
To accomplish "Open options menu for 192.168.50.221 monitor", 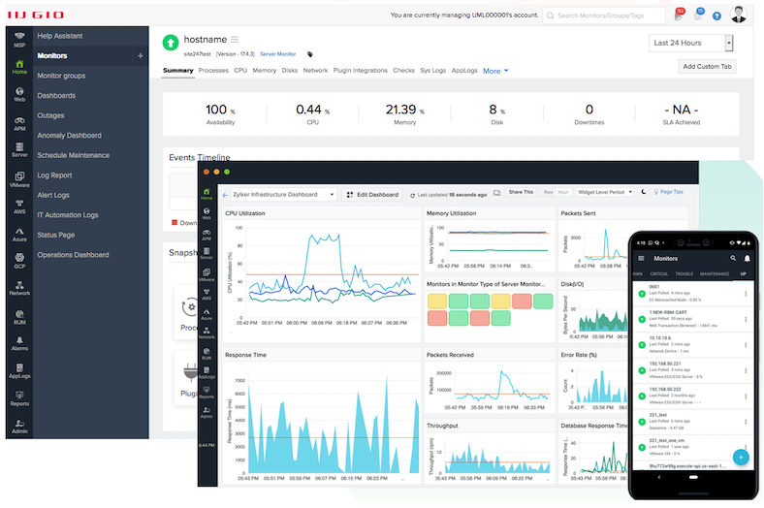I will [746, 370].
